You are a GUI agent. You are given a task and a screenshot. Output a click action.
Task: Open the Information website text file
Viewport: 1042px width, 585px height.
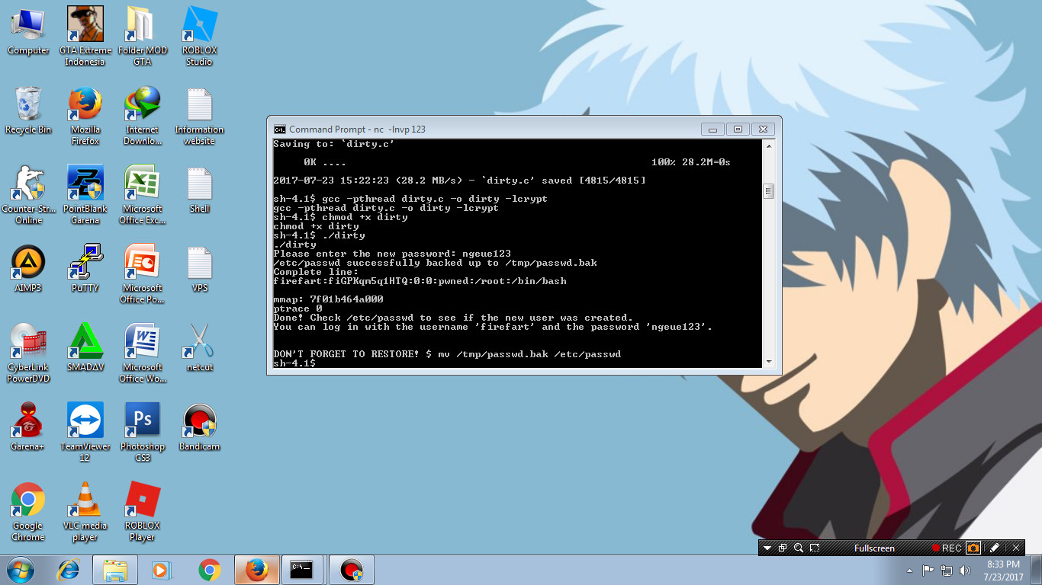click(x=199, y=116)
